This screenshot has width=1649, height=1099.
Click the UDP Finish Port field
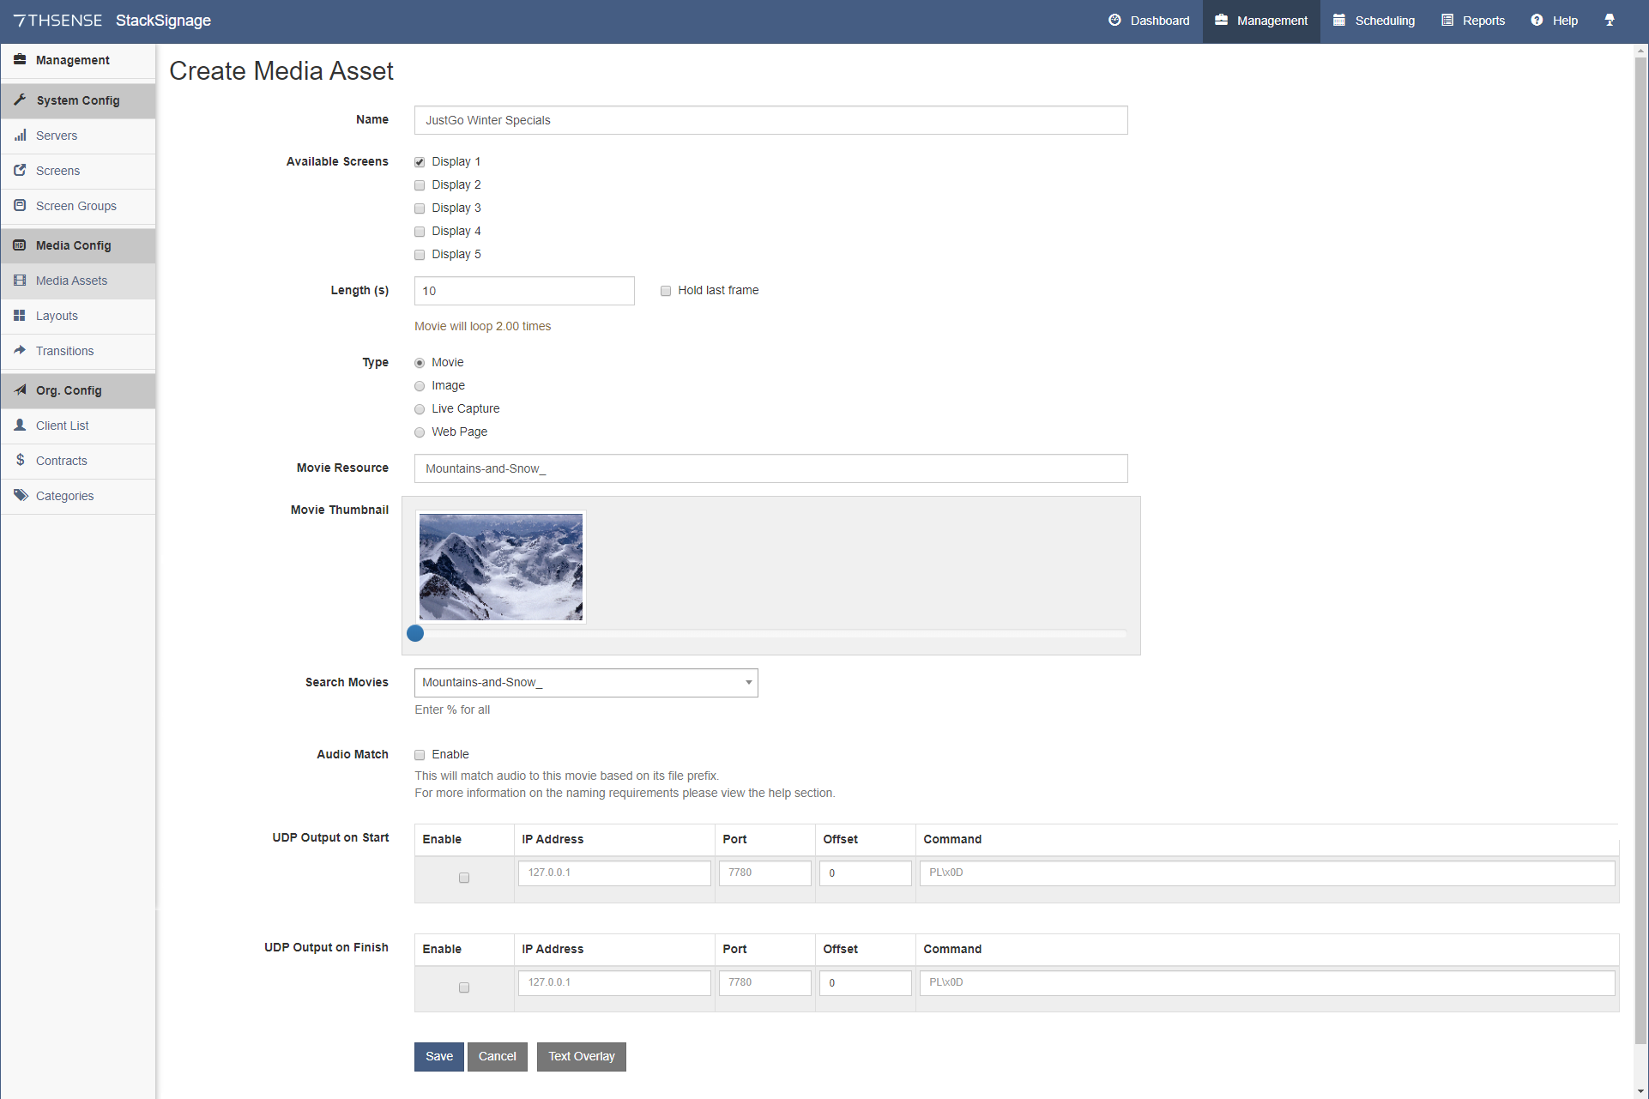click(765, 983)
